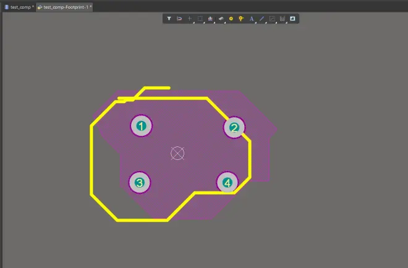Screen dimensions: 408x268
Task: Select pad 4 in footprint
Action: pos(227,183)
